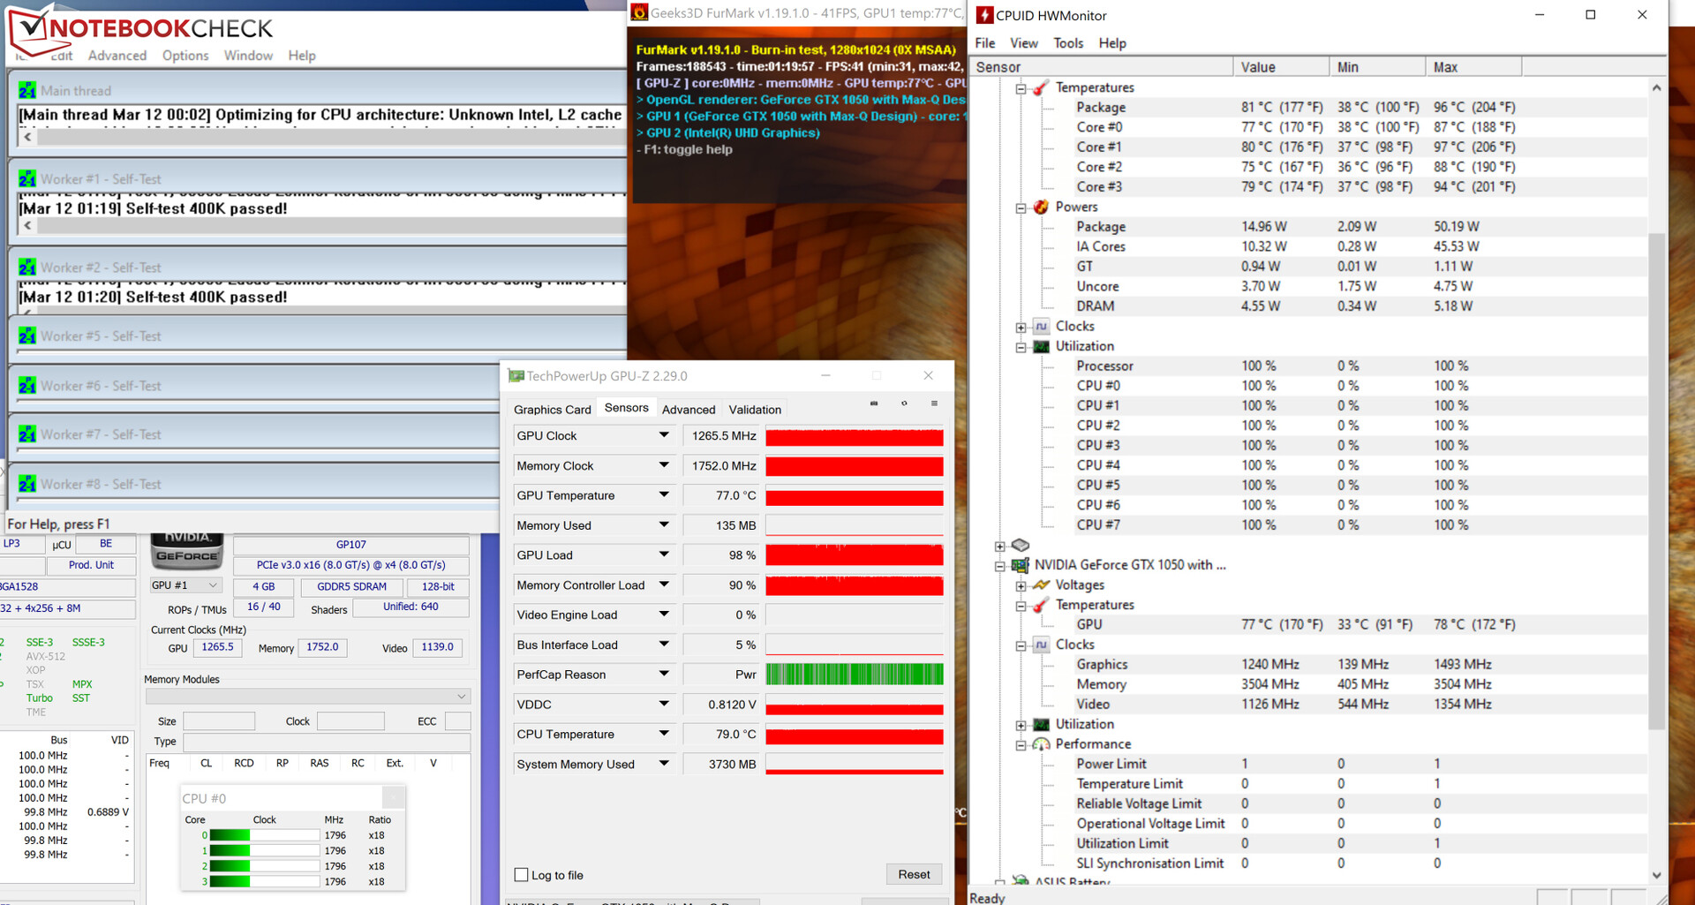The image size is (1695, 905).
Task: Click the Worker #7 Self-Test window icon
Action: [27, 434]
